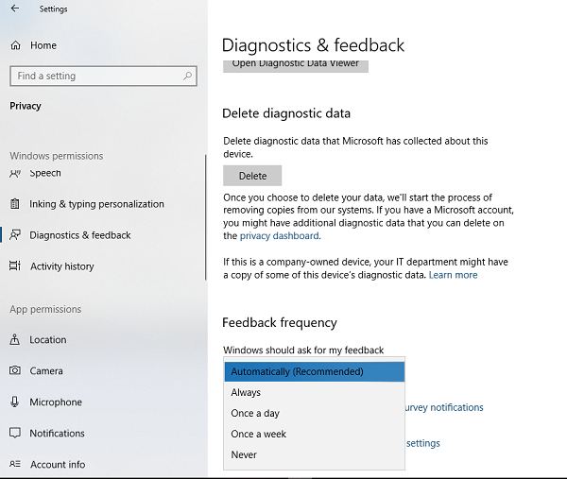The image size is (567, 479).
Task: Click the Location icon in sidebar
Action: [15, 340]
